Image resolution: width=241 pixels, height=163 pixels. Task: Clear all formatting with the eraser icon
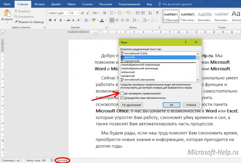[x=105, y=13]
